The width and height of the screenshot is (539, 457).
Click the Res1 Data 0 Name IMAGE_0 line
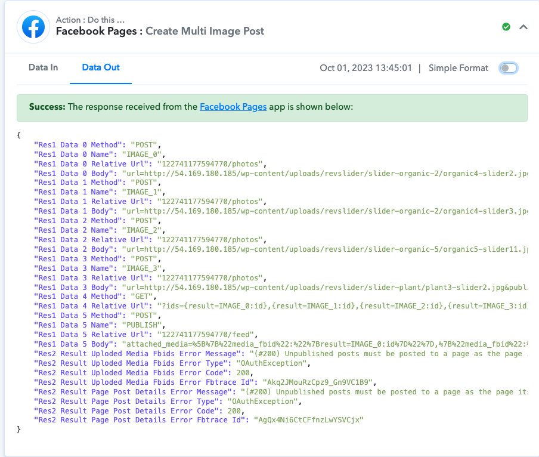coord(100,155)
